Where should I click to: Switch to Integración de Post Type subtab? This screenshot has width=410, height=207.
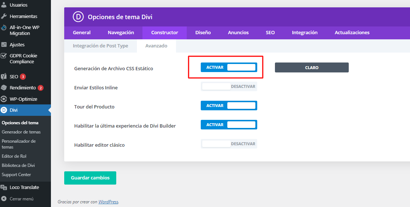pos(100,46)
